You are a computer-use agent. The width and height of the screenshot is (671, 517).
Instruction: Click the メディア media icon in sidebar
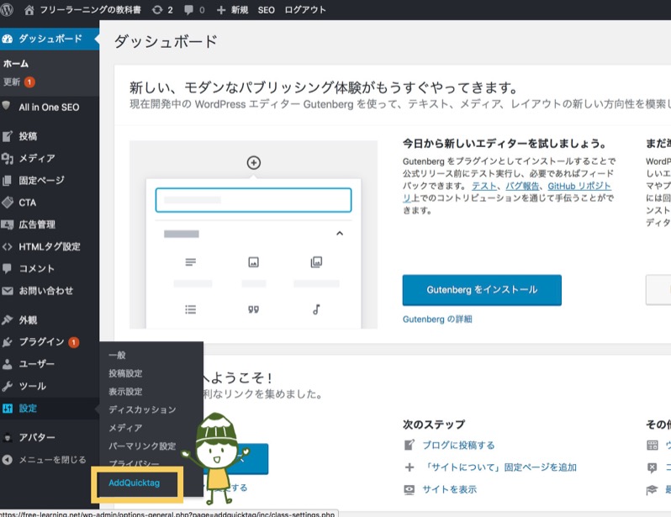8,158
